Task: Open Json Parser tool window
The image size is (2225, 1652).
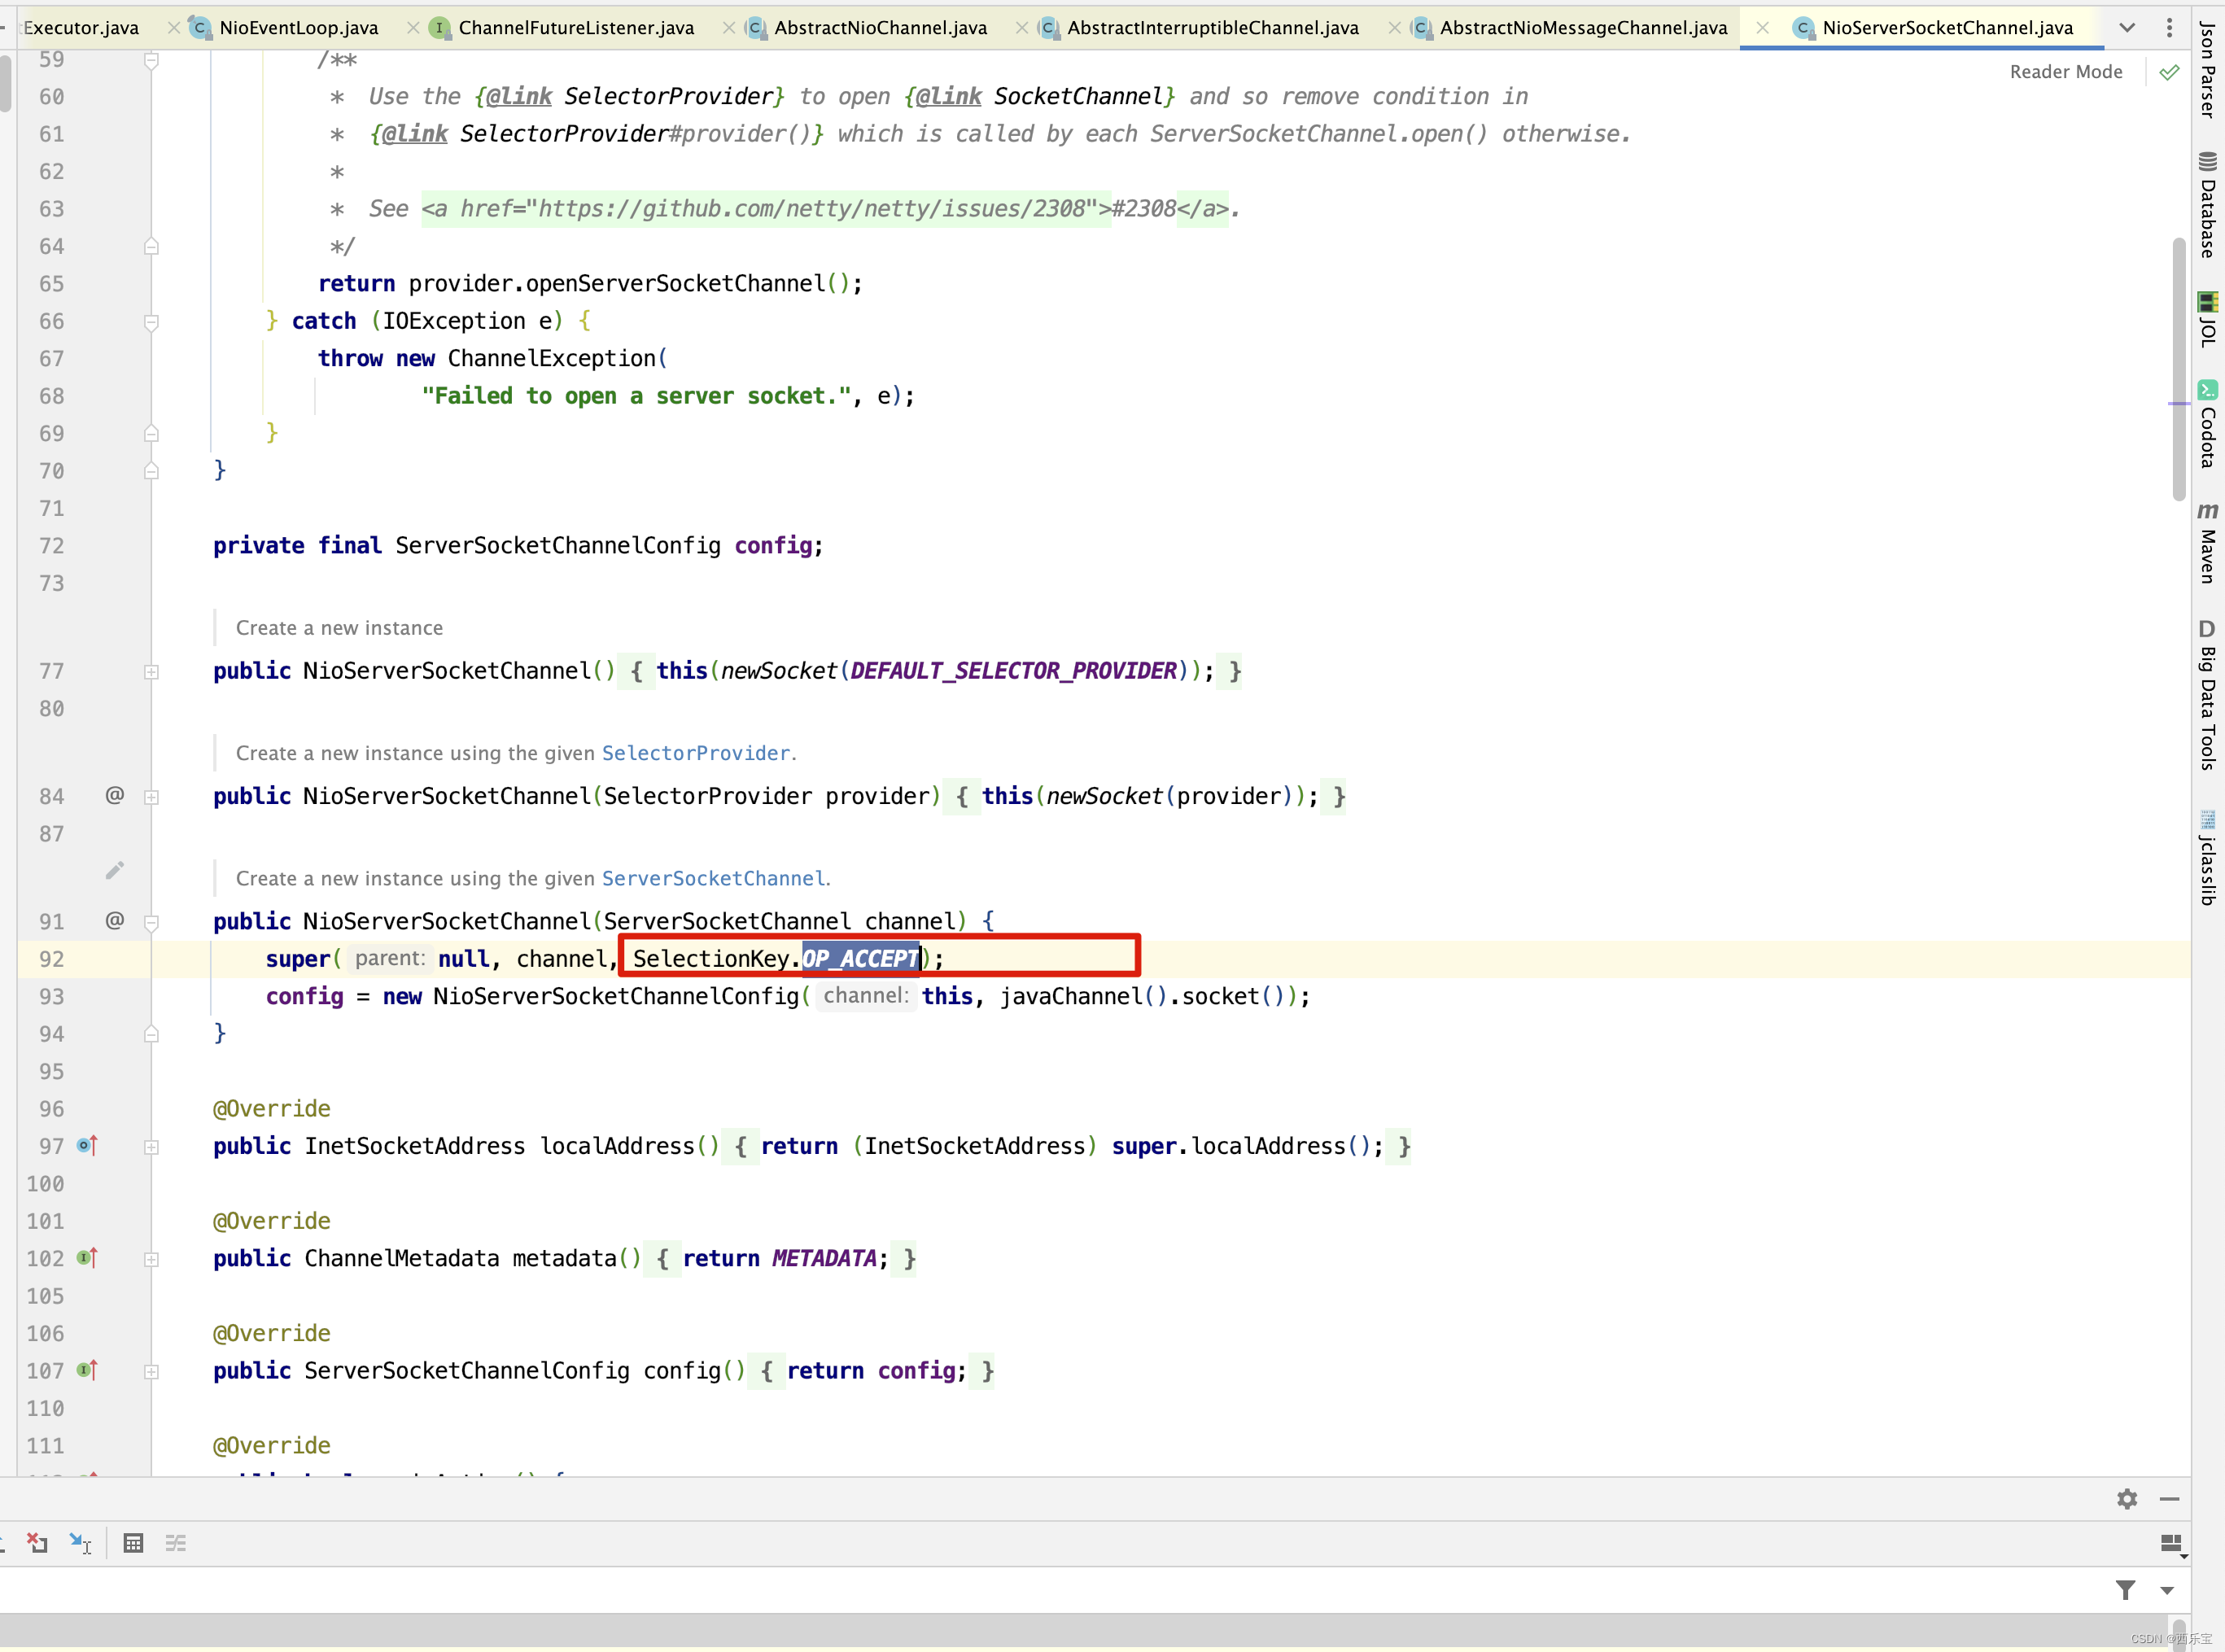Action: [2207, 70]
